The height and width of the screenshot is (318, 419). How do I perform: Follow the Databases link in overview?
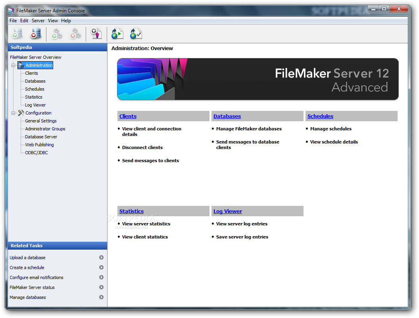pos(227,116)
